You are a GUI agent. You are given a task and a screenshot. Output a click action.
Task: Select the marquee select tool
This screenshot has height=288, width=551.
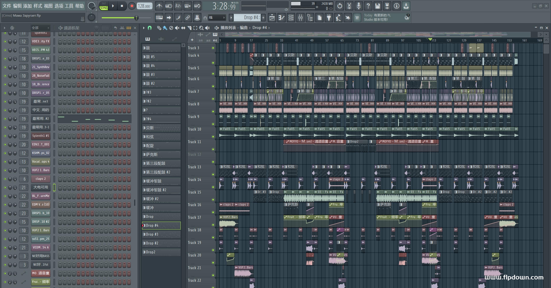click(x=195, y=28)
